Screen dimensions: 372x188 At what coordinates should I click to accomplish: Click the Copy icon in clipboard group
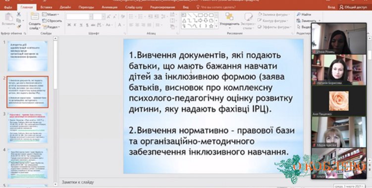tap(18, 21)
